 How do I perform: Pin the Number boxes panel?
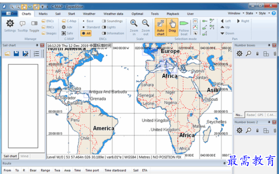[269, 45]
